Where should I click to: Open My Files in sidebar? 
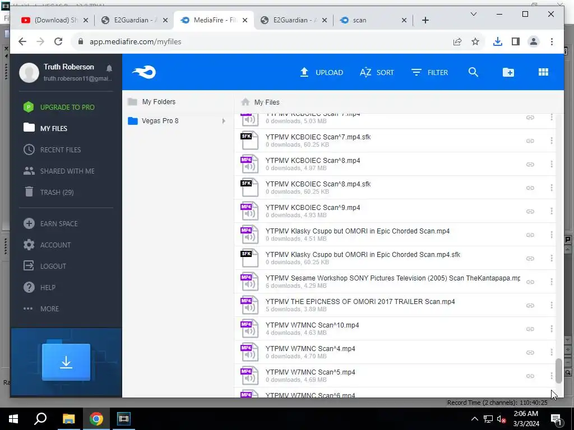[45, 128]
